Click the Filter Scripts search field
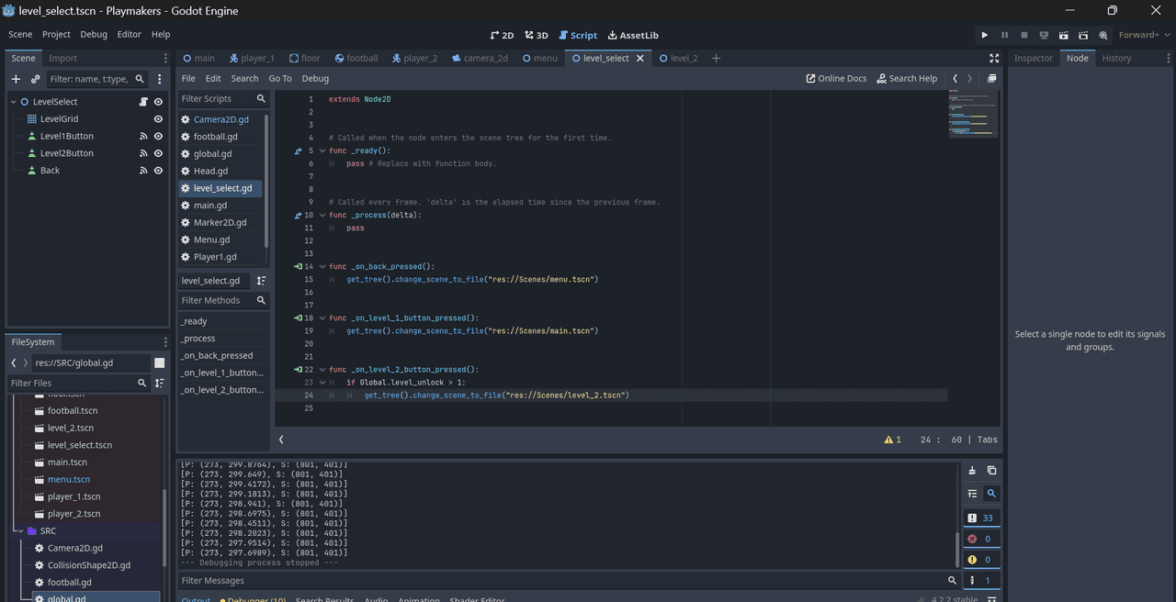Image resolution: width=1176 pixels, height=602 pixels. click(x=216, y=99)
